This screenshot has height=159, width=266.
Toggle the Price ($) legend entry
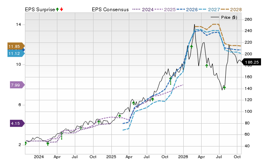click(x=224, y=17)
